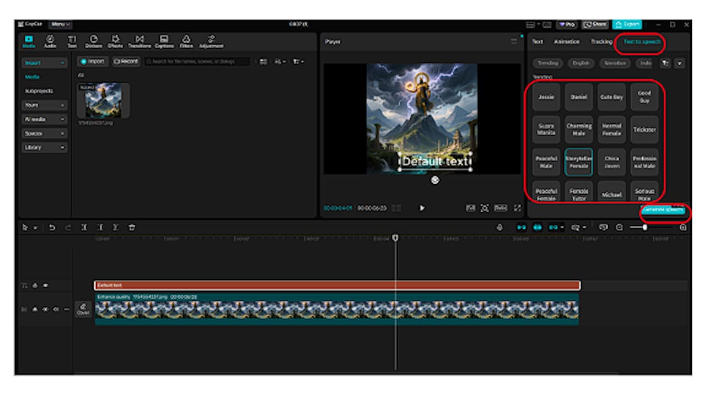Expand the AI media section
Image resolution: width=705 pixels, height=396 pixels.
[45, 119]
